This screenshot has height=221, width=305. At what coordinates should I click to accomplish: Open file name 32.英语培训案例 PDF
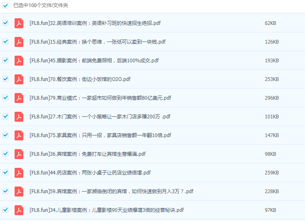coord(95,23)
